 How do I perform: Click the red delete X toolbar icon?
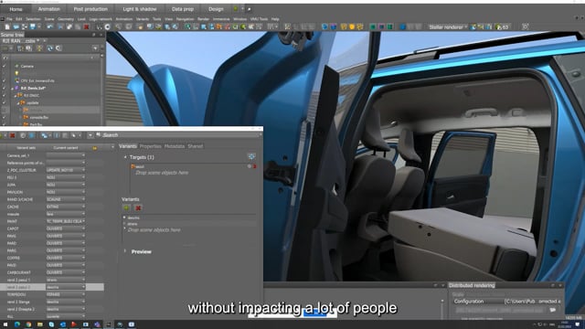coord(86,27)
